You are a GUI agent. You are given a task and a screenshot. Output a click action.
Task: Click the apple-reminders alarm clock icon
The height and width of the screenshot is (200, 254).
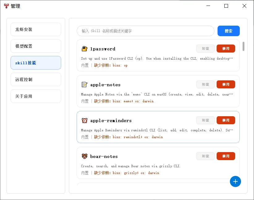click(x=84, y=121)
